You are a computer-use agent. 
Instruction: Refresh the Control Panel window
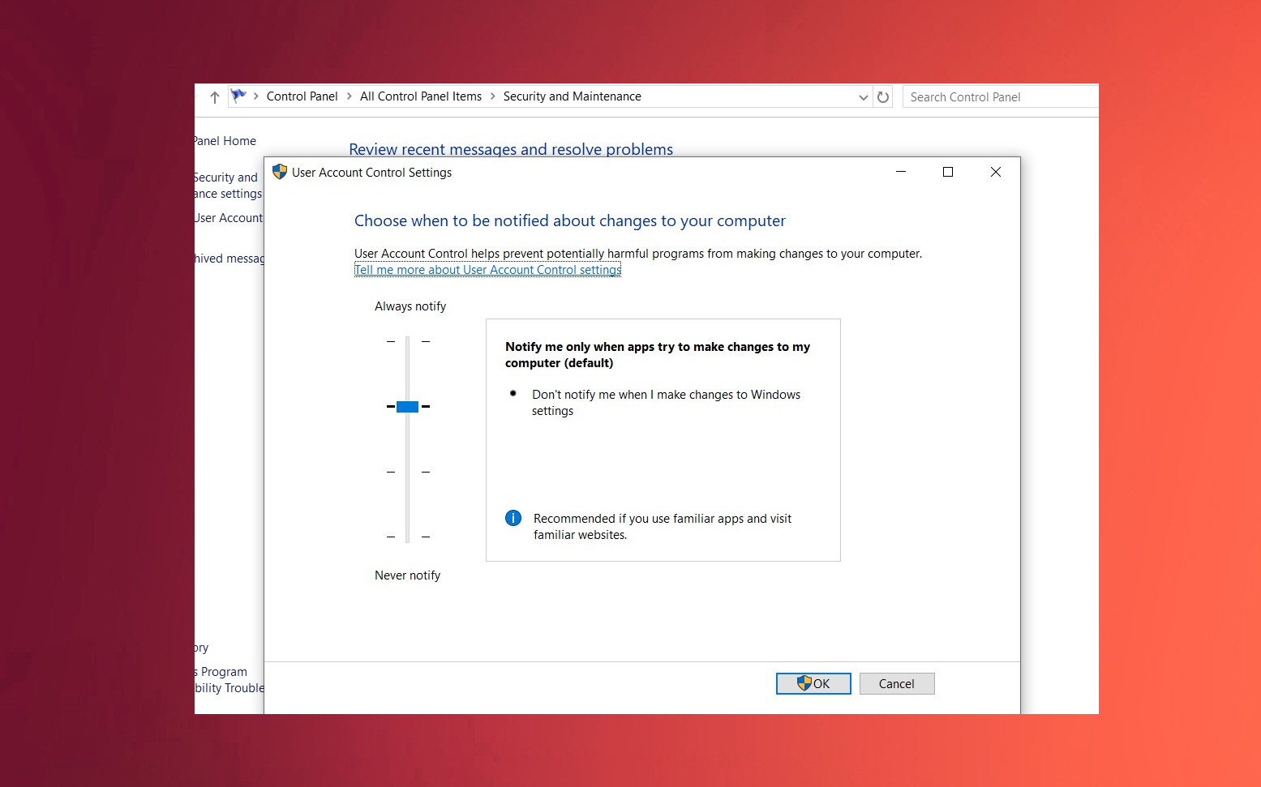pyautogui.click(x=883, y=97)
